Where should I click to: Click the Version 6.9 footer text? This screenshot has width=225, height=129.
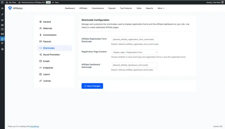tap(218, 126)
